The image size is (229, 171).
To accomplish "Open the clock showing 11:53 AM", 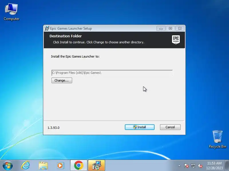I will click(x=214, y=166).
